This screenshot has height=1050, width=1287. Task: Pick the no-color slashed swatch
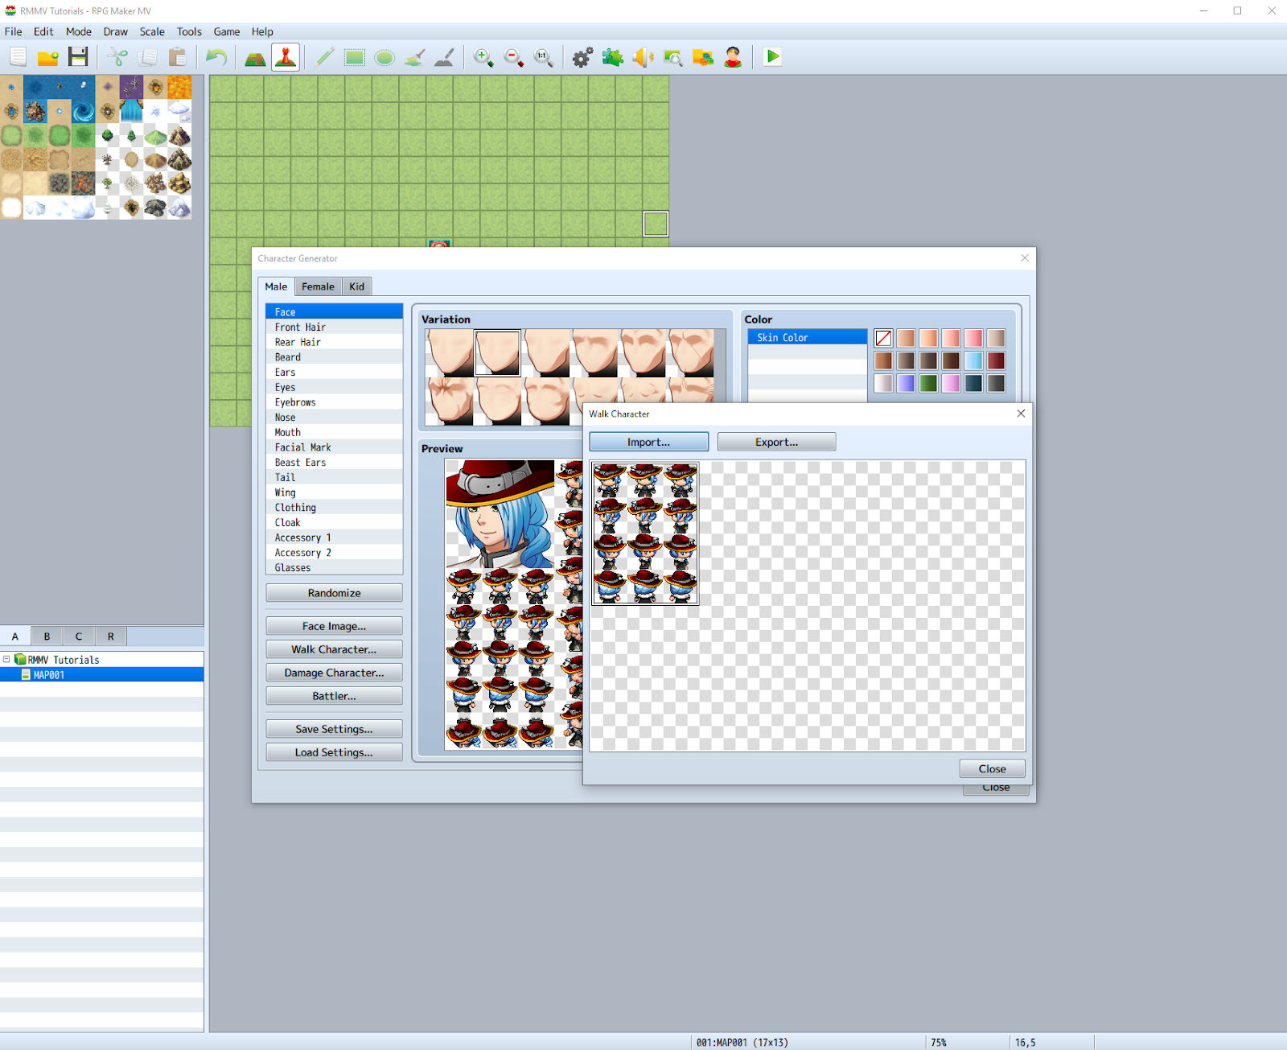[883, 338]
